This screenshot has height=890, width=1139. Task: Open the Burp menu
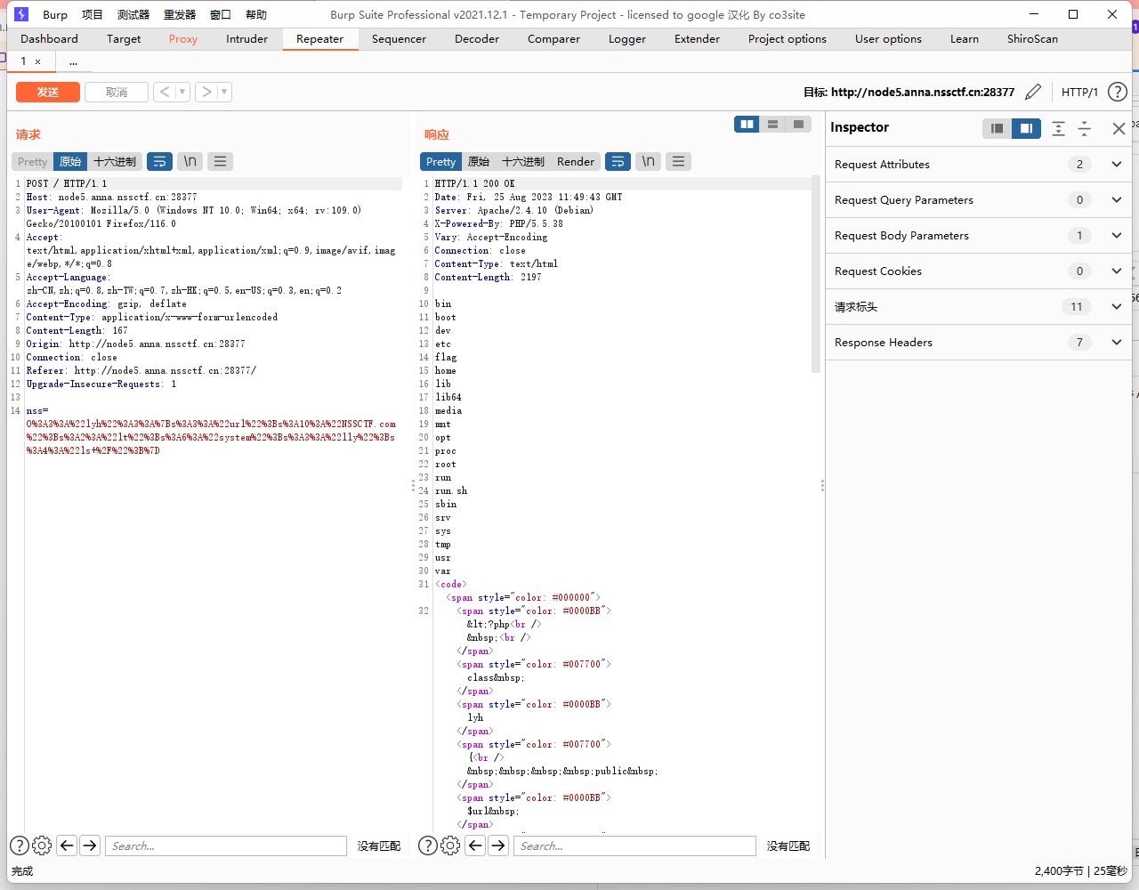coord(55,14)
